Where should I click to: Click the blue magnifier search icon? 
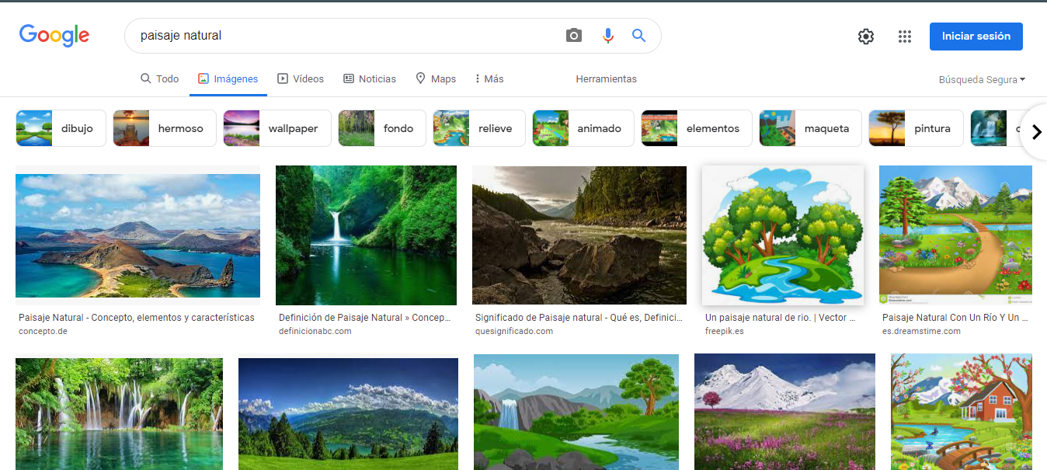click(x=639, y=36)
